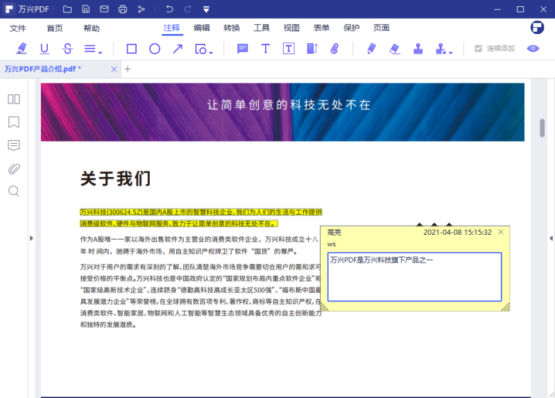The width and height of the screenshot is (555, 398).
Task: Open the bookmarks panel in sidebar
Action: [x=14, y=122]
